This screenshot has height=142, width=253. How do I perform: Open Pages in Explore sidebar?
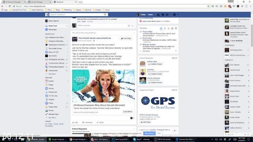51,85
